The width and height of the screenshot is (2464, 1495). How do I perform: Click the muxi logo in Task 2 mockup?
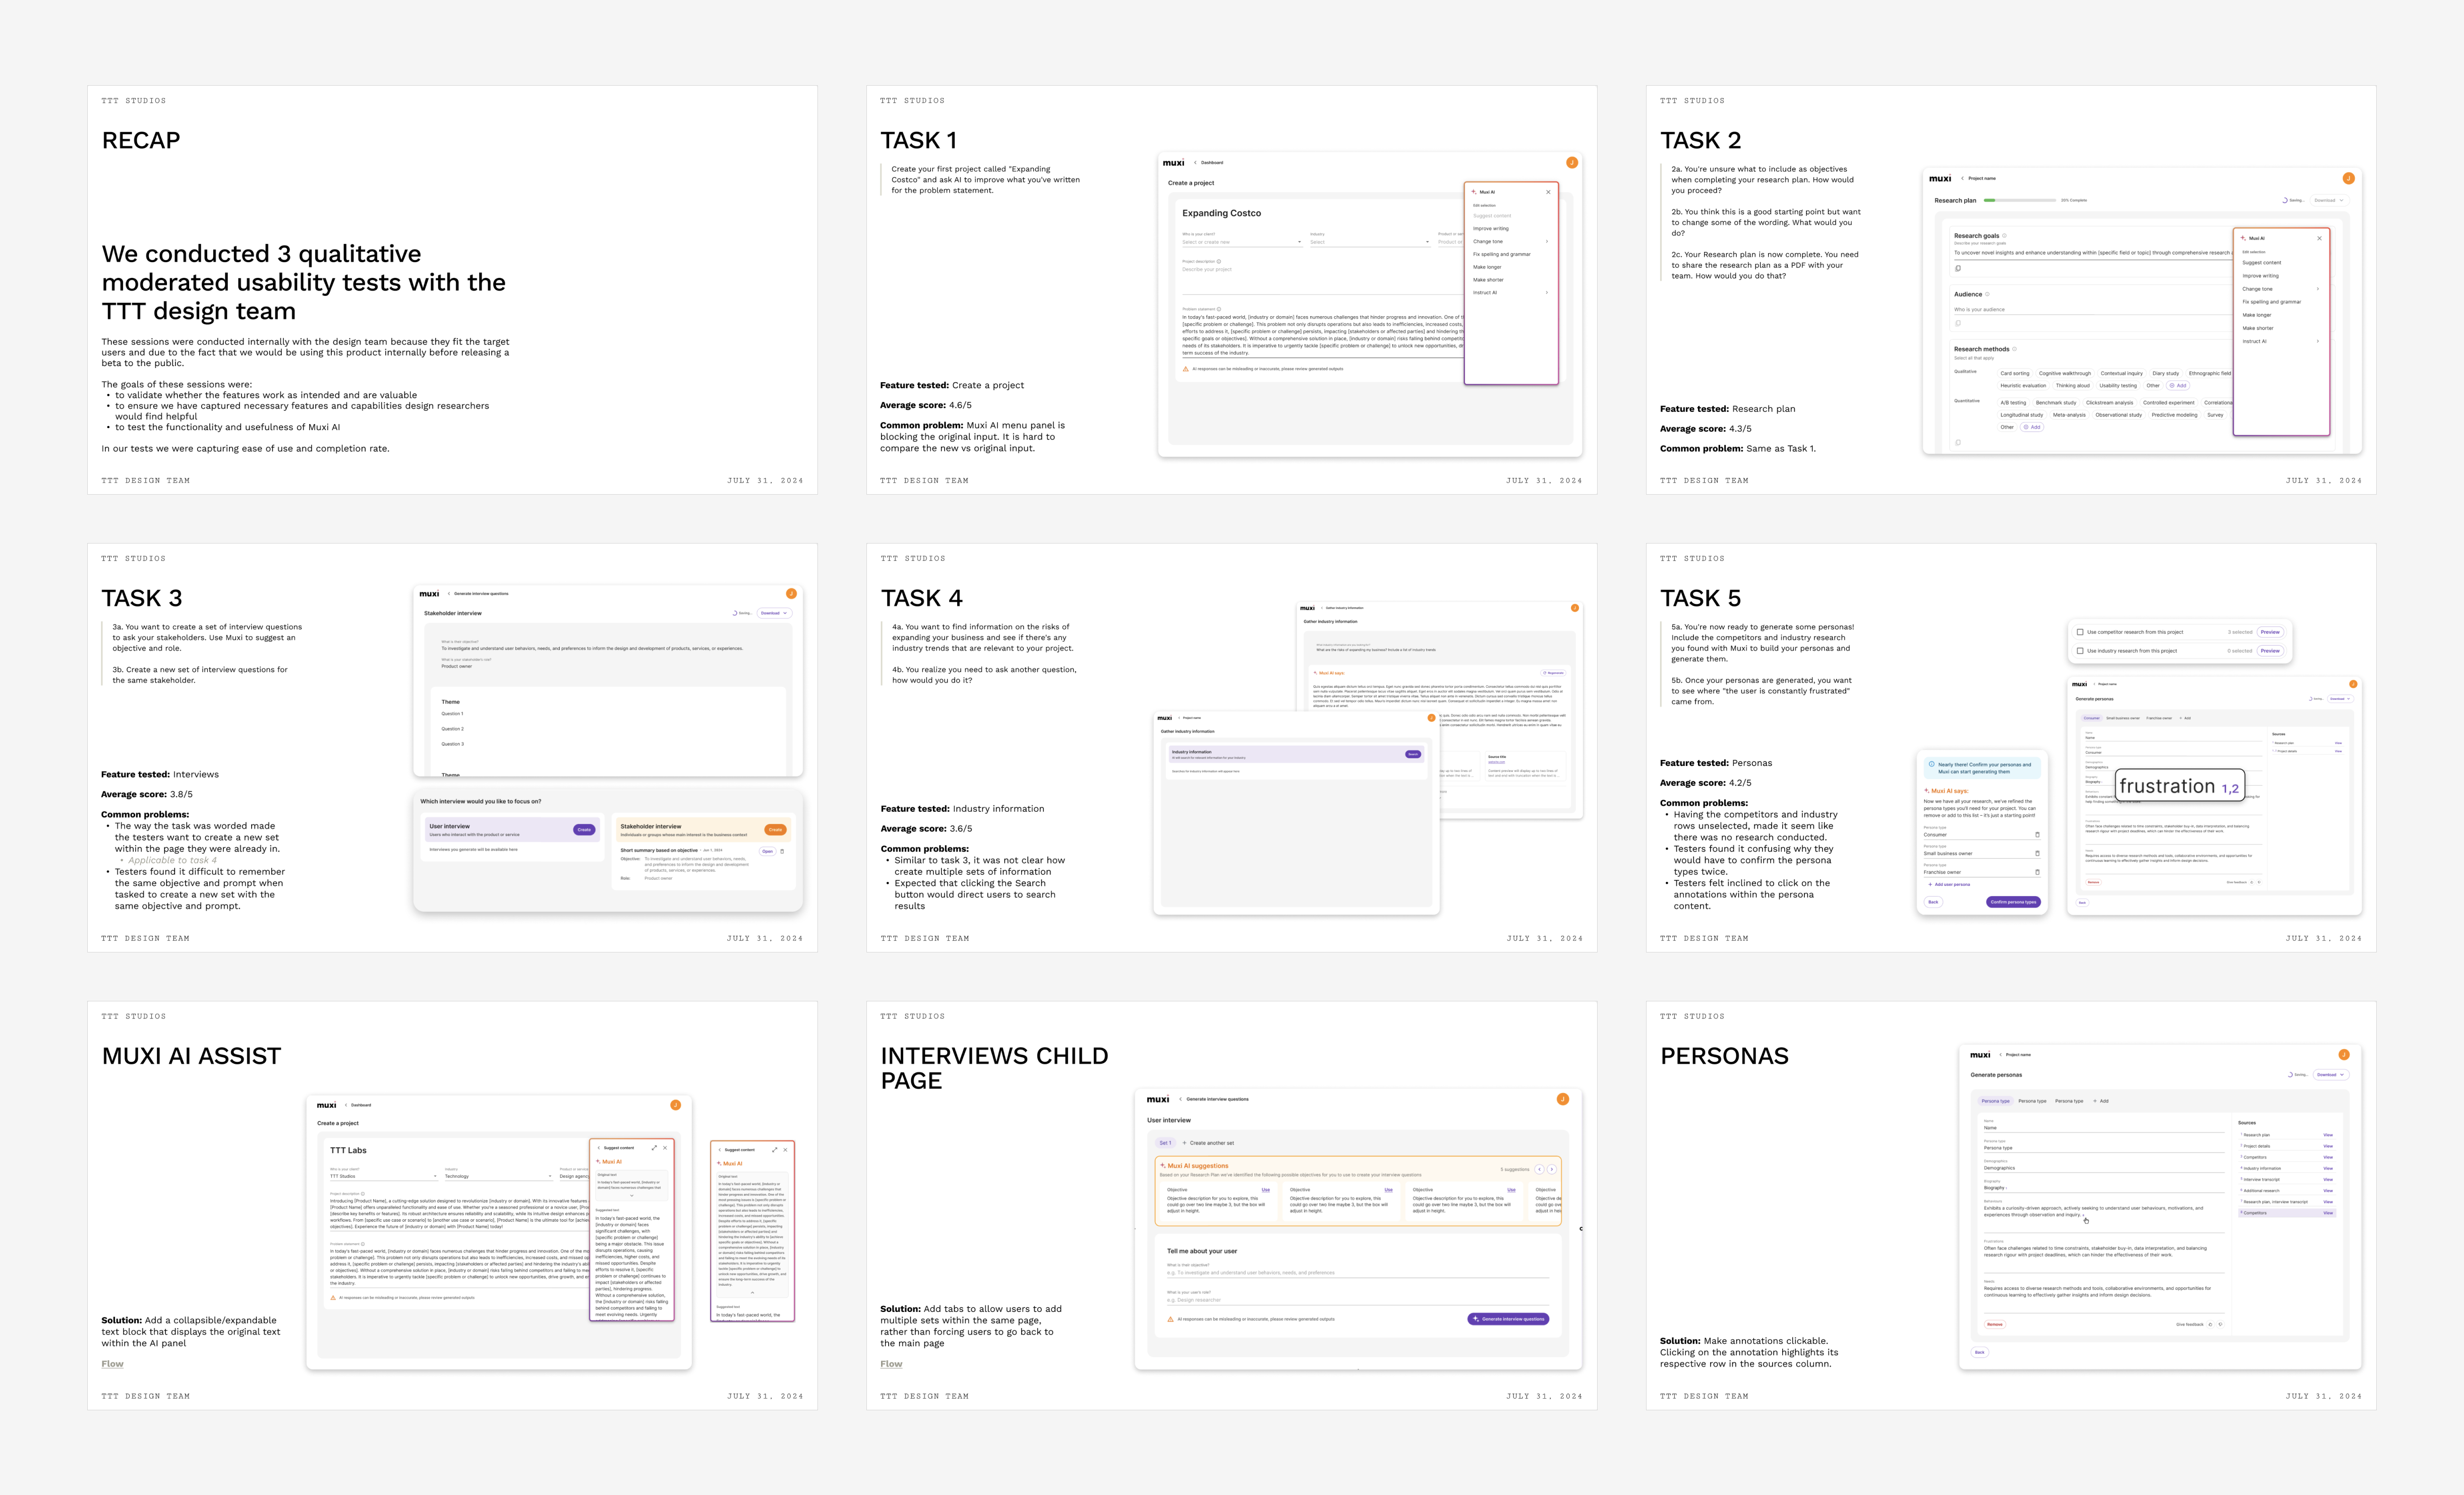1940,178
